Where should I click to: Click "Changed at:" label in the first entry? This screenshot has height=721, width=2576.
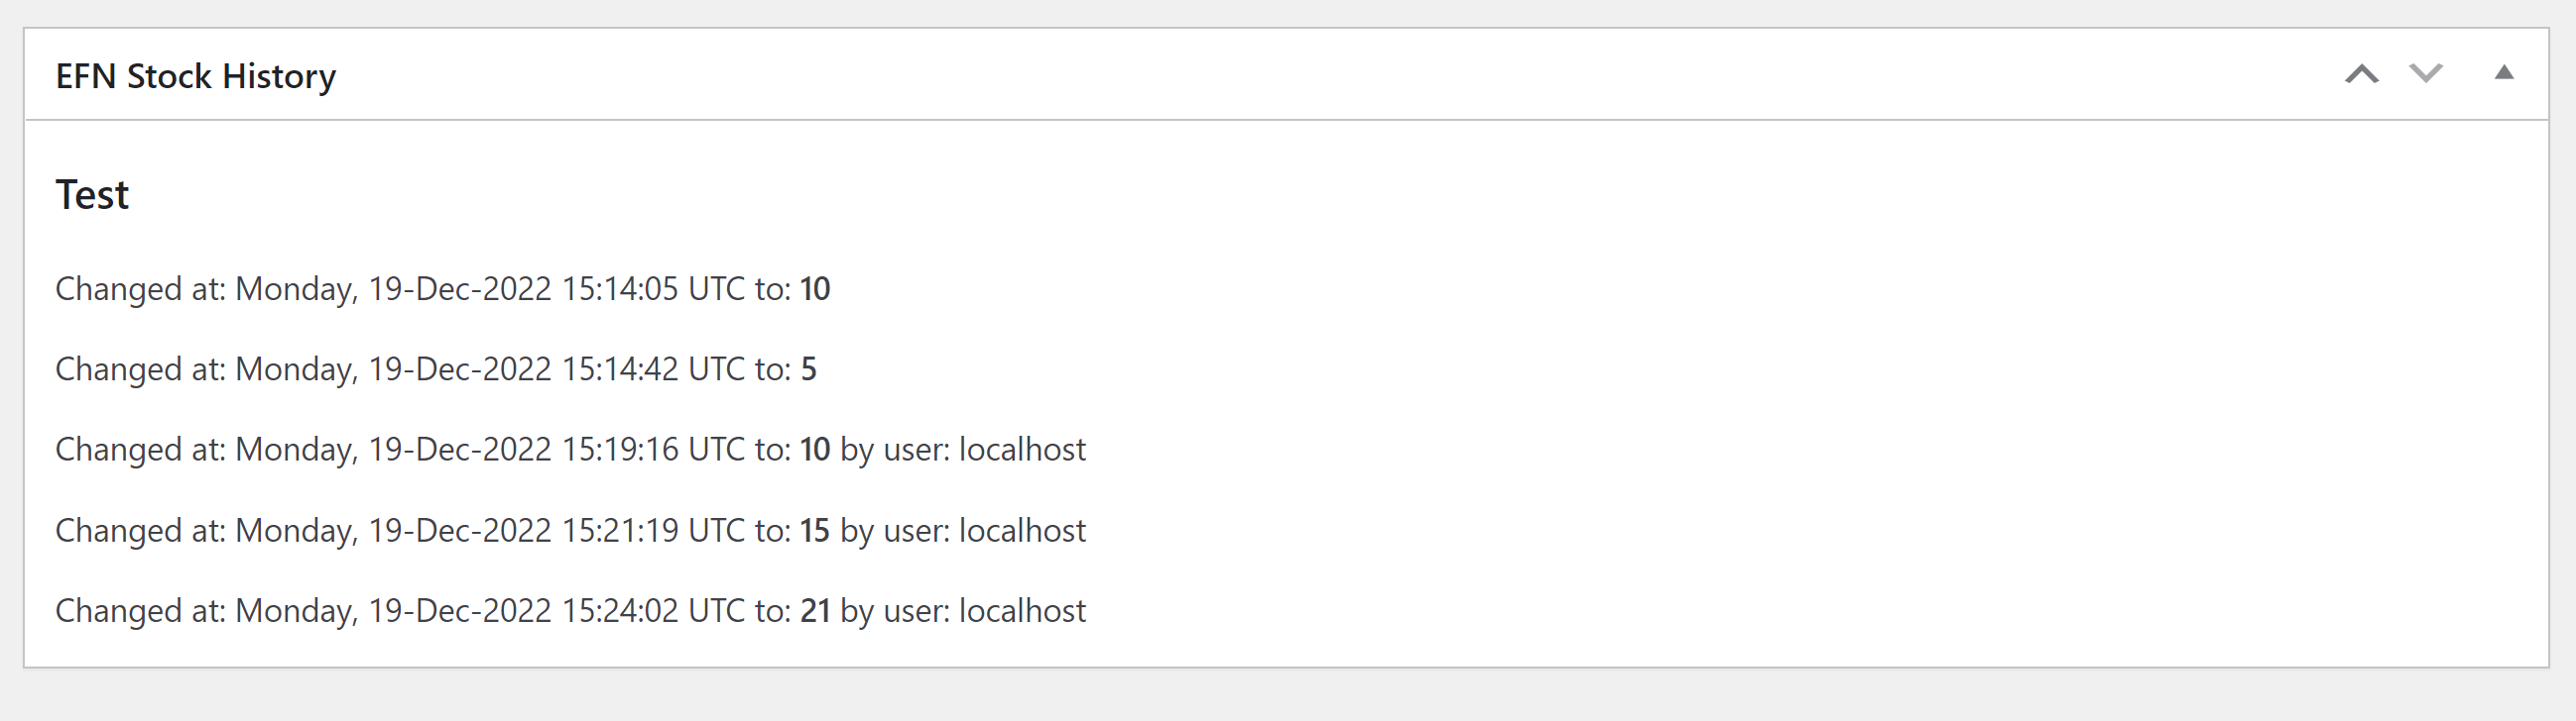(140, 289)
